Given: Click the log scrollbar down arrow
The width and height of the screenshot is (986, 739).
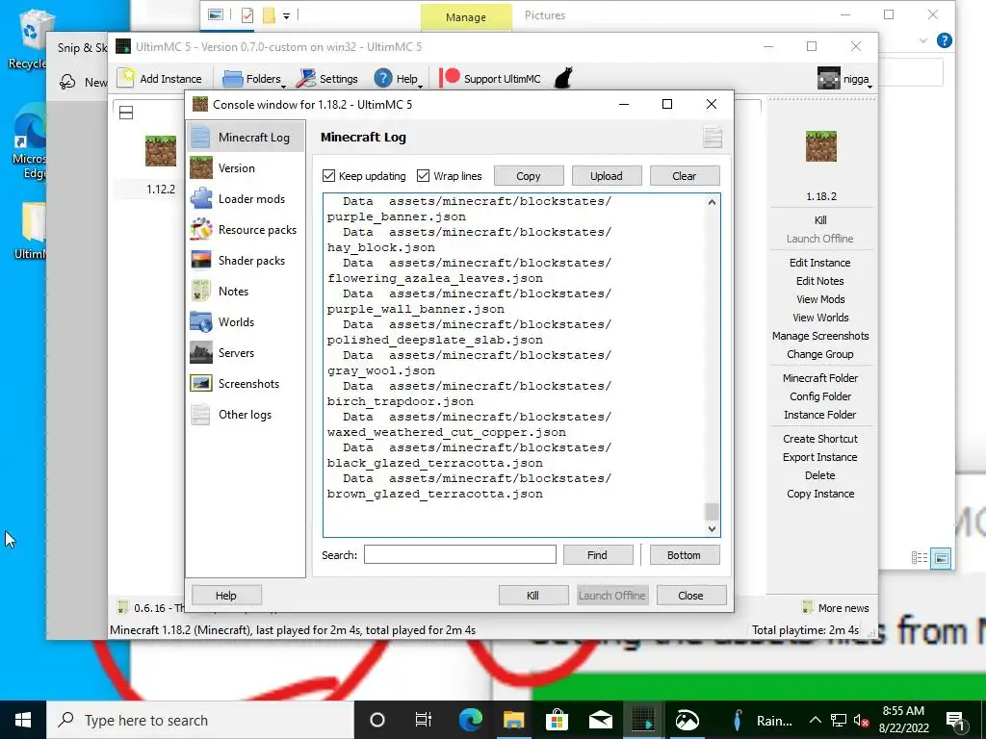Looking at the screenshot, I should click(x=712, y=529).
